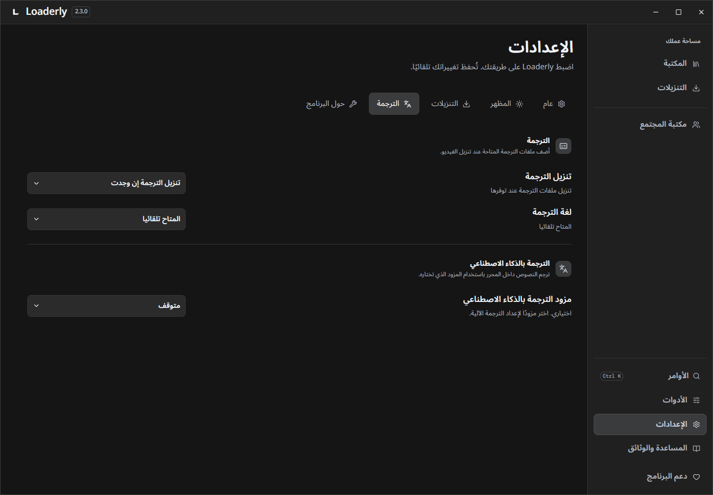Click the sun icon of the المظهر tab
This screenshot has height=495, width=713.
pos(519,104)
